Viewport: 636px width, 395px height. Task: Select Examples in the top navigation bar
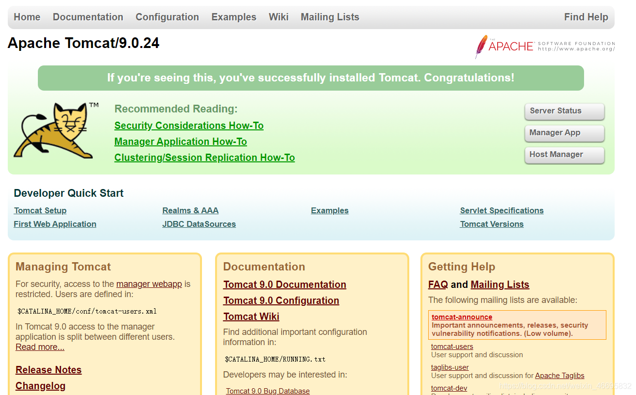tap(234, 17)
